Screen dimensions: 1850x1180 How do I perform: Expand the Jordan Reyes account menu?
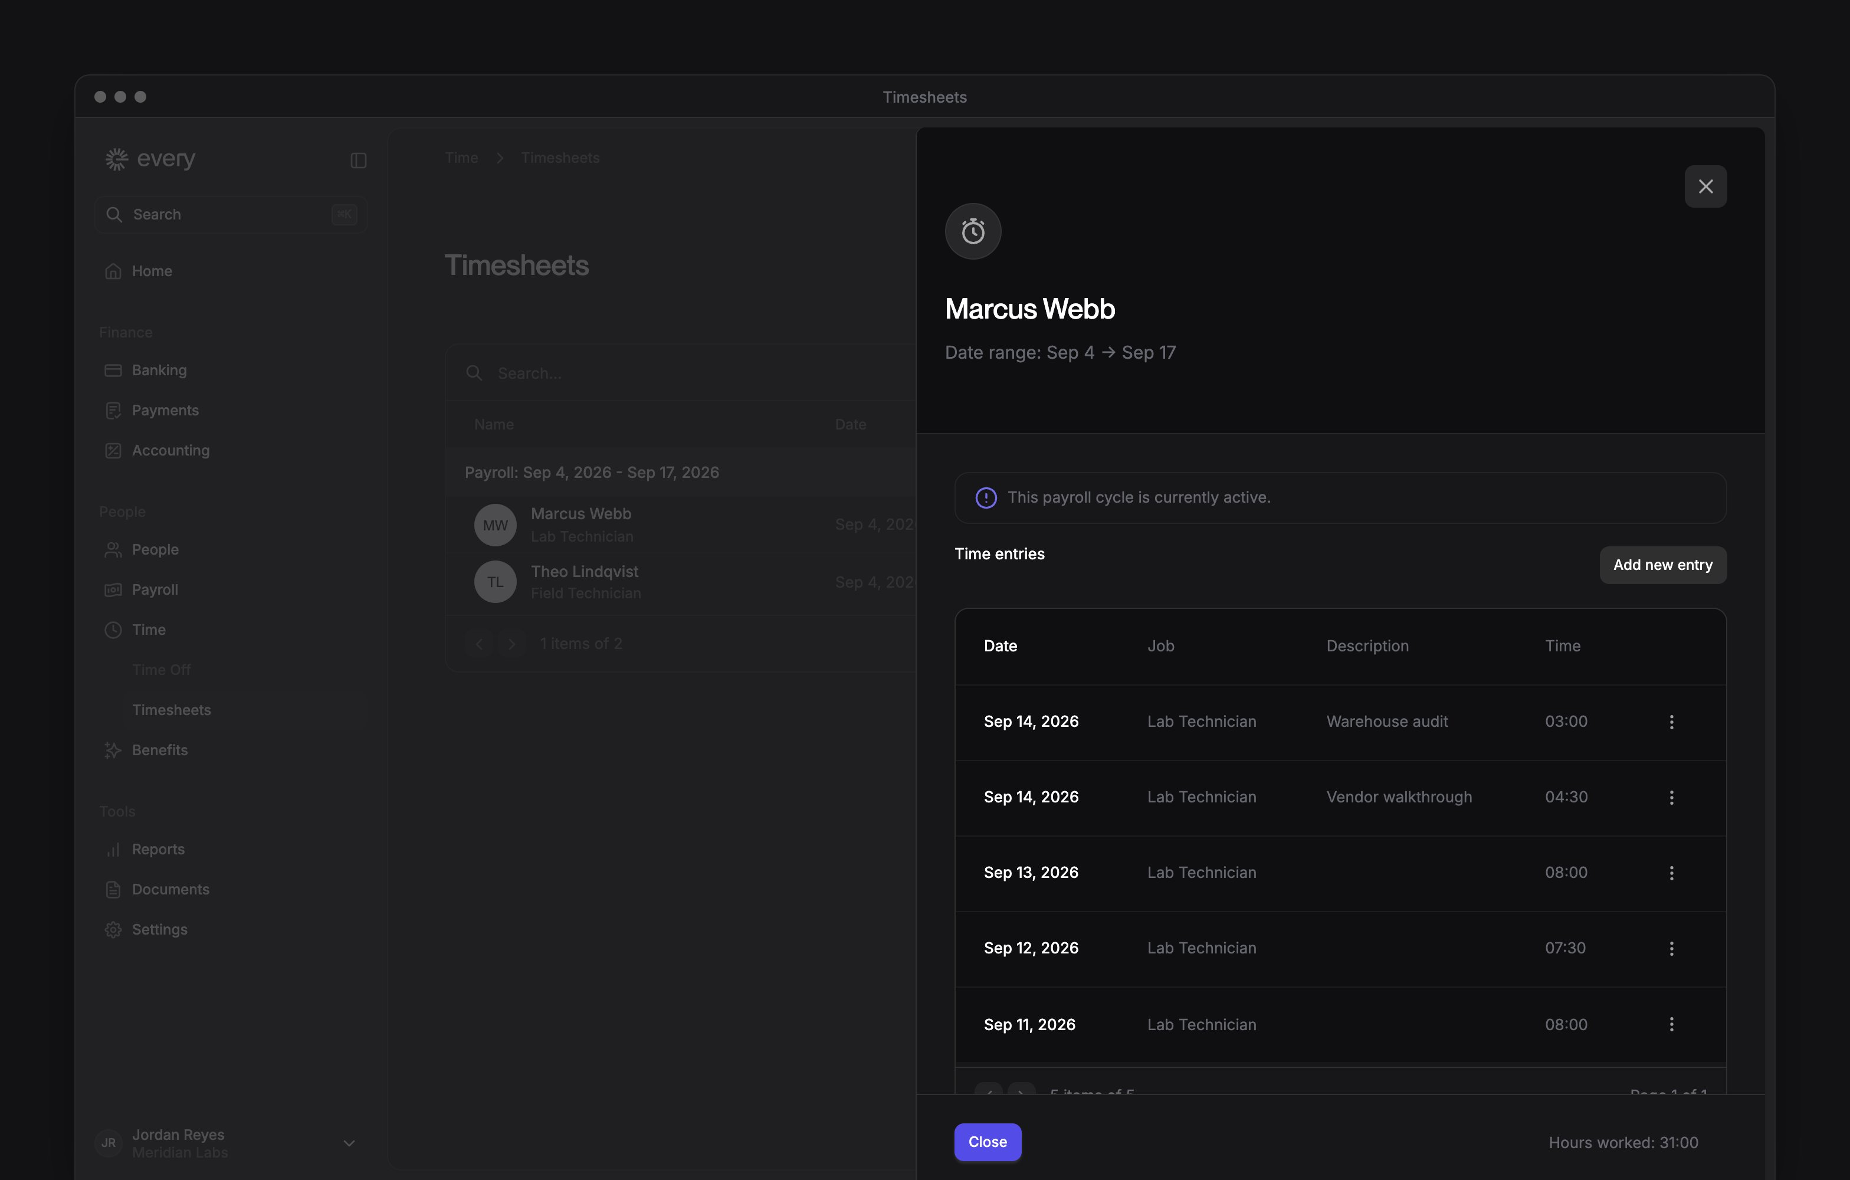coord(349,1143)
